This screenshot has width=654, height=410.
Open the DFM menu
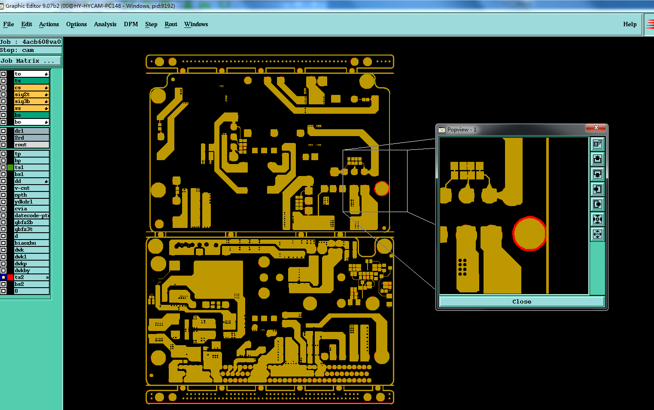pyautogui.click(x=131, y=24)
